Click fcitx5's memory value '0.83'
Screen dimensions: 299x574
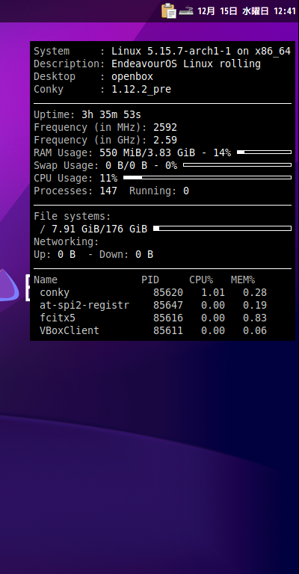255,318
